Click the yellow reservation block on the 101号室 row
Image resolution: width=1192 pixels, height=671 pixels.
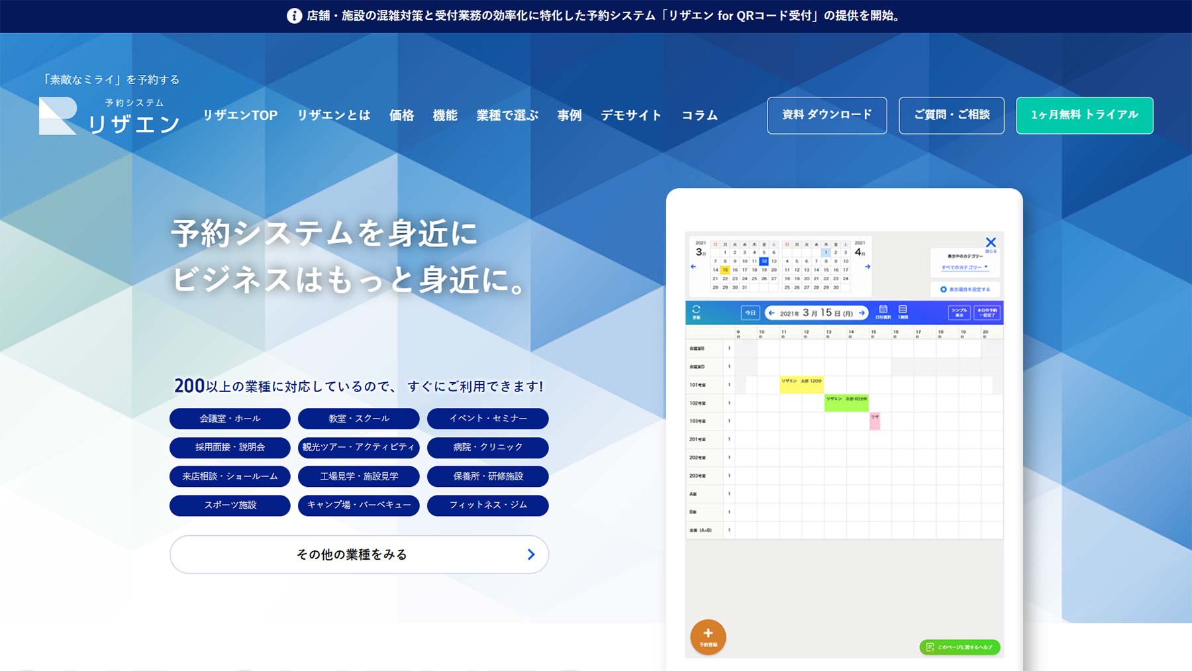(801, 385)
